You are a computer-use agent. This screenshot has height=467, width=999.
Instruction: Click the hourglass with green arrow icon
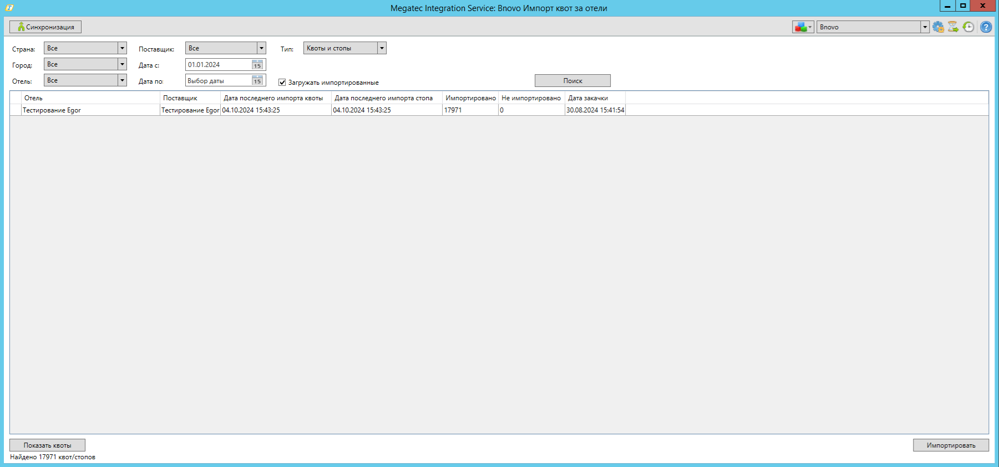pyautogui.click(x=953, y=27)
